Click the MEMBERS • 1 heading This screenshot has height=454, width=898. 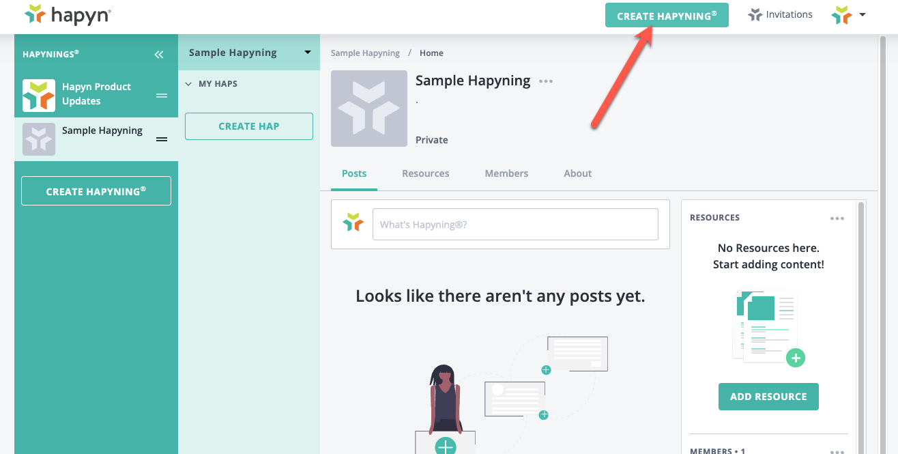pos(718,451)
